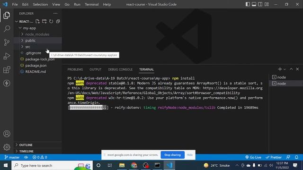Switch to the Debug Console tab
303x170 pixels.
pyautogui.click(x=120, y=69)
